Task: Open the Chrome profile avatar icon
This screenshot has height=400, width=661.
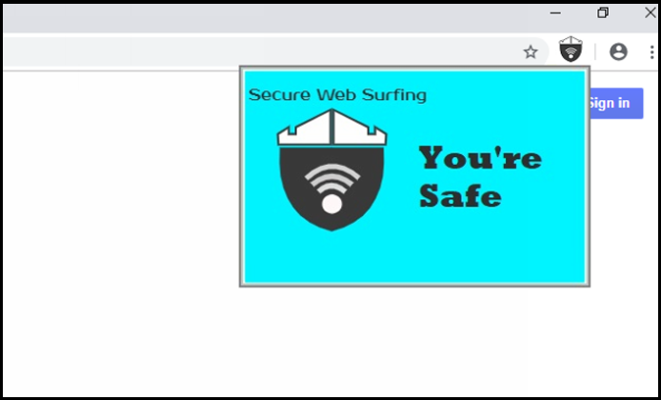Action: (x=618, y=51)
